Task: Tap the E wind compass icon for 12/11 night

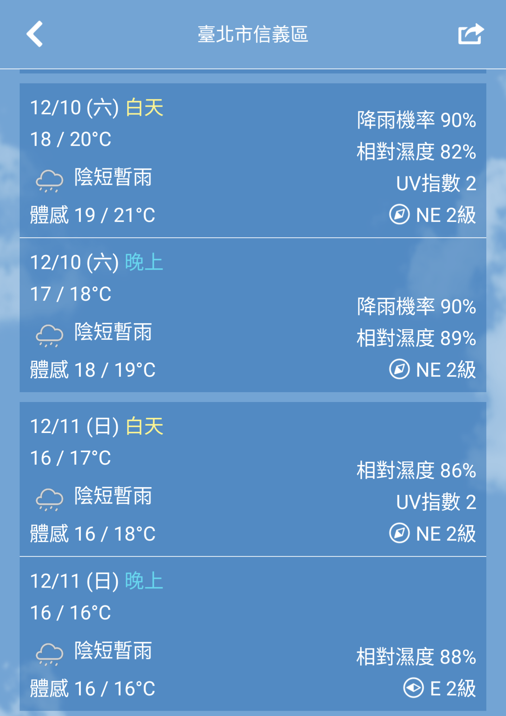Action: tap(413, 688)
